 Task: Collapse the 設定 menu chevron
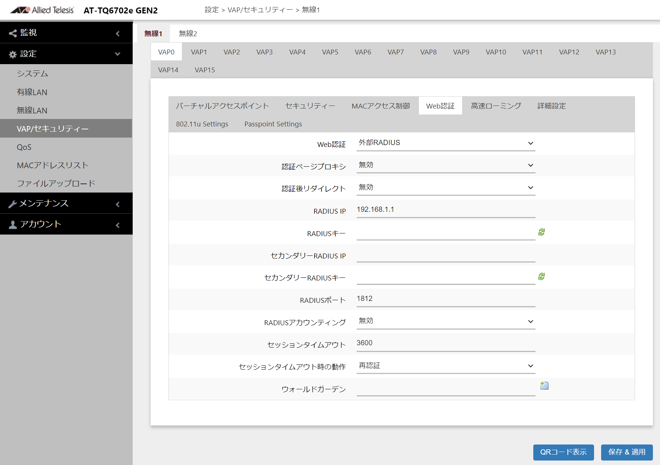tap(118, 54)
